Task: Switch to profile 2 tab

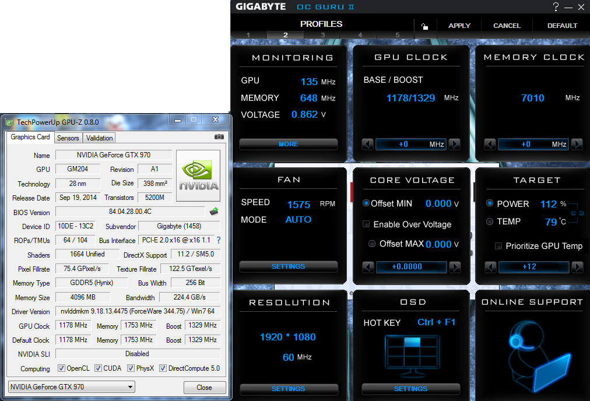Action: coord(286,35)
